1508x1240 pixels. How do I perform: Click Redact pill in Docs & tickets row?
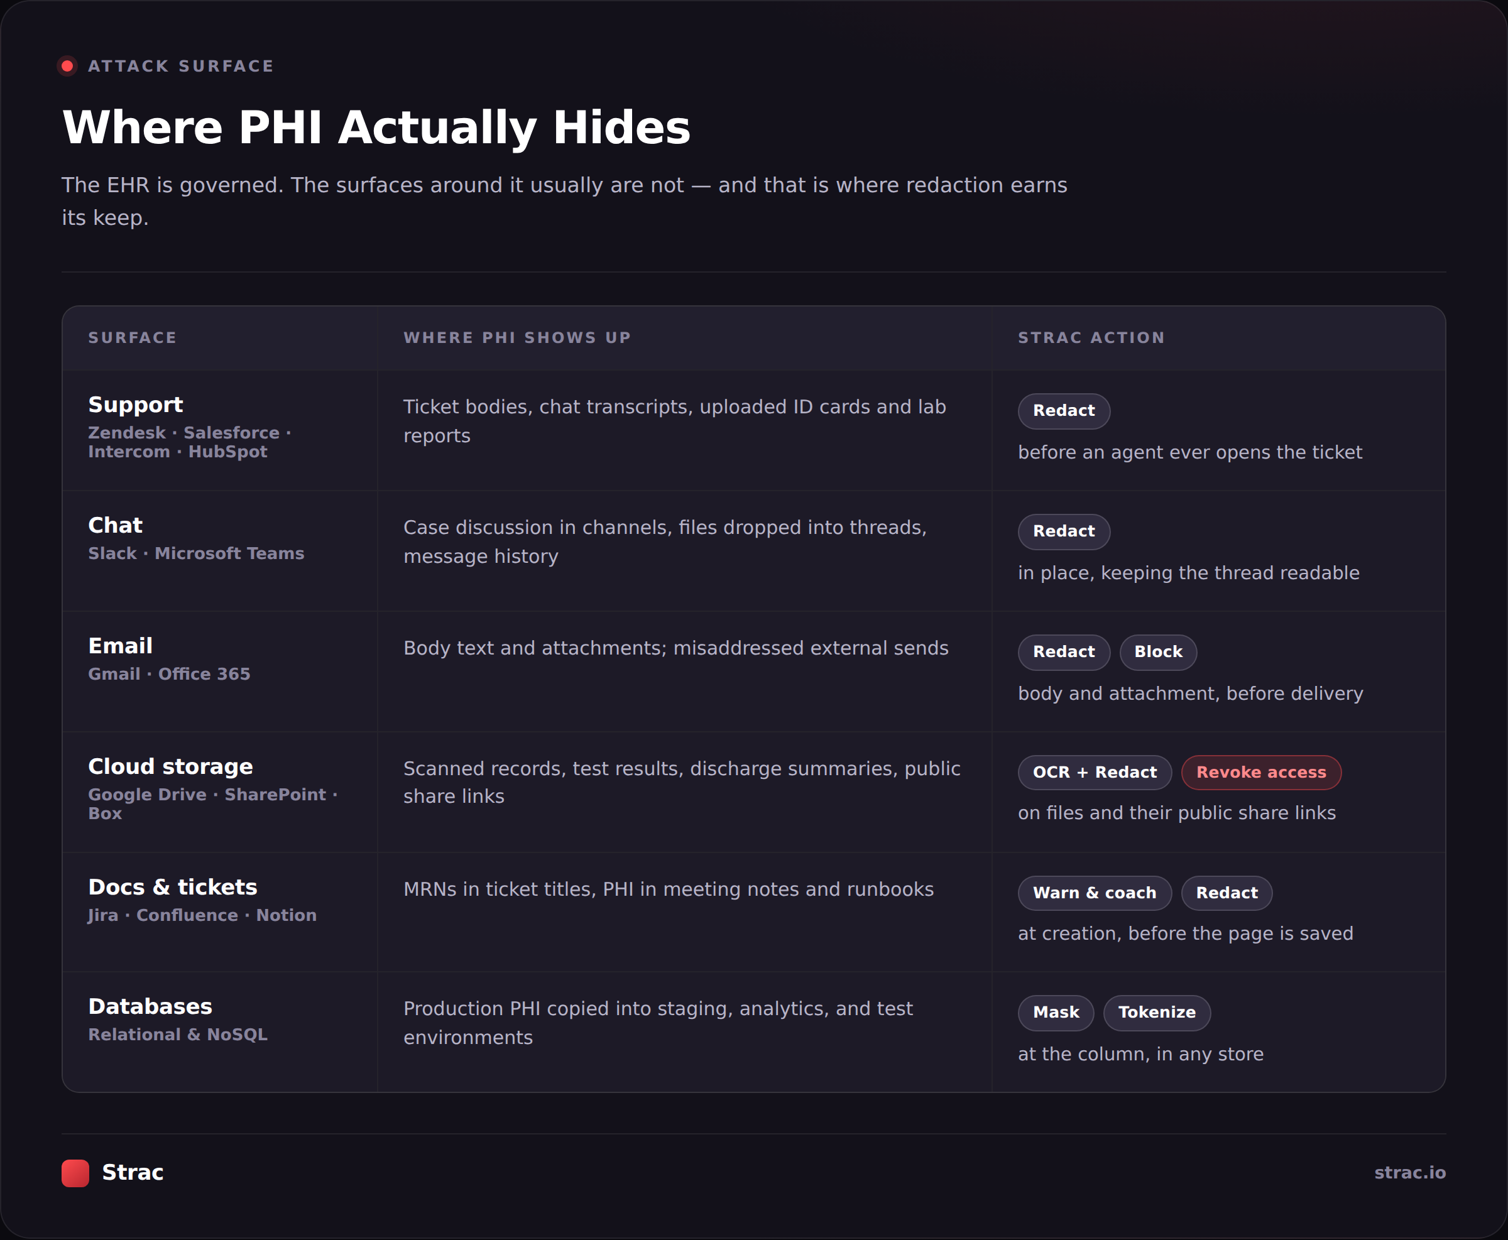[x=1227, y=893]
